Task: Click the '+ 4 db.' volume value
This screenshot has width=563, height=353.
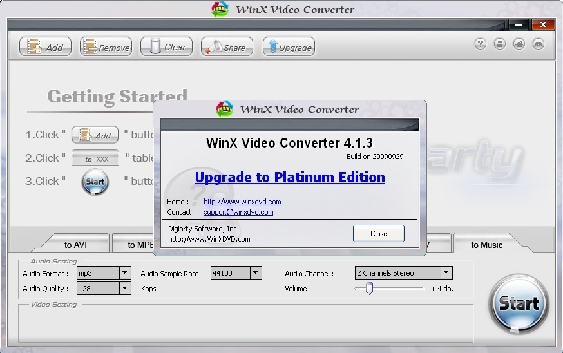Action: (442, 289)
